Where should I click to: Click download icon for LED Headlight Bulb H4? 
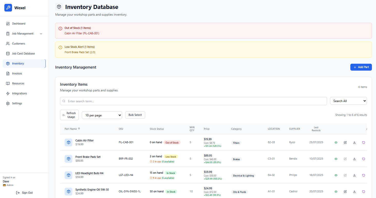pos(354,175)
